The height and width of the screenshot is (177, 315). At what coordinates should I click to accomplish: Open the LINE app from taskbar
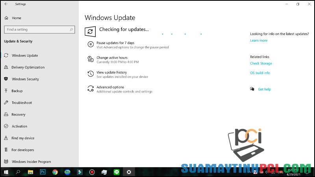[x=117, y=172]
